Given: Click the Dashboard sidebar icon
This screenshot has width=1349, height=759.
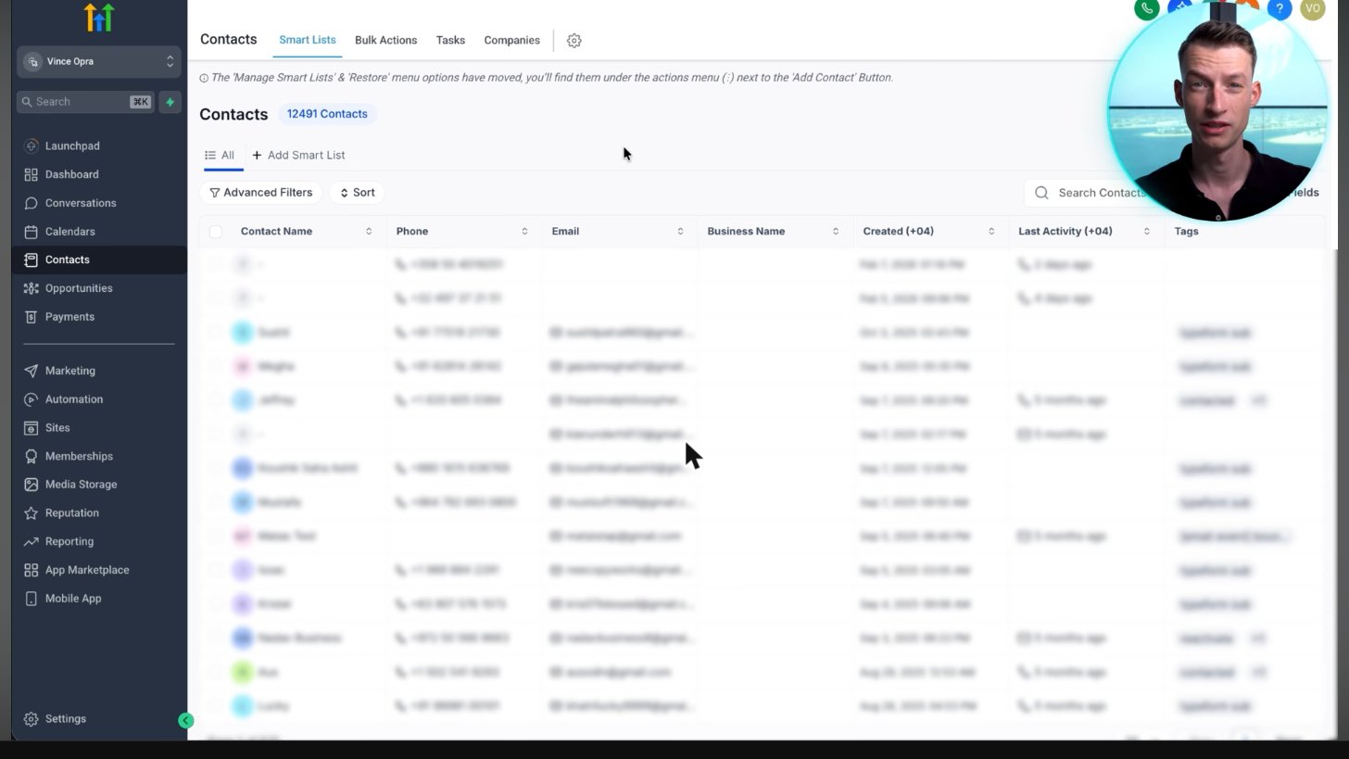Looking at the screenshot, I should [32, 174].
